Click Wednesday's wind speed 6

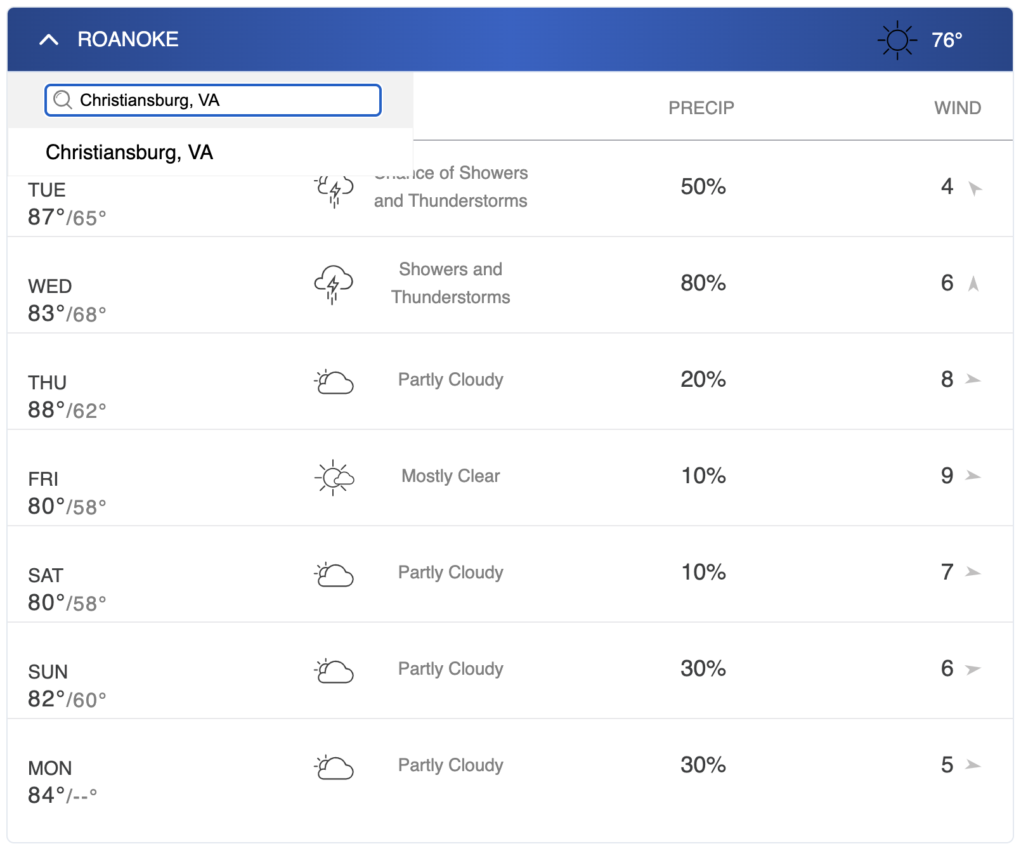(x=947, y=283)
